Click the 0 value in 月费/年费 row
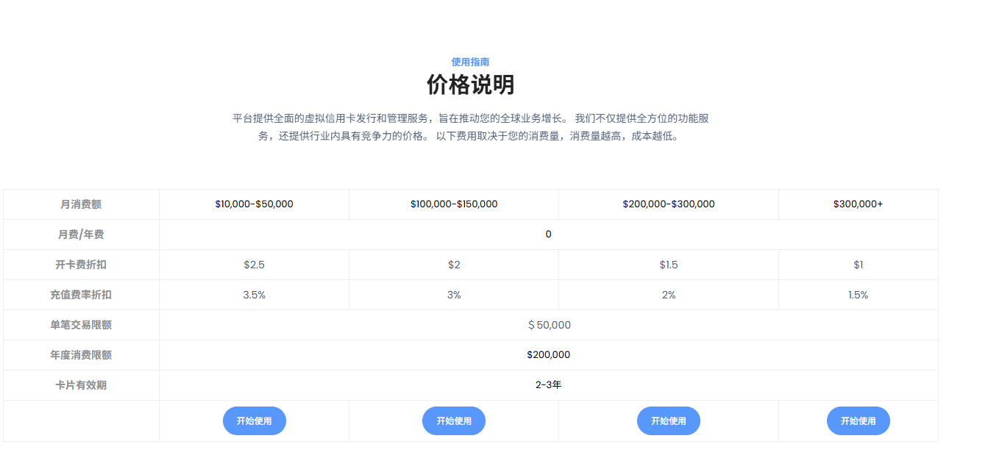 point(549,234)
